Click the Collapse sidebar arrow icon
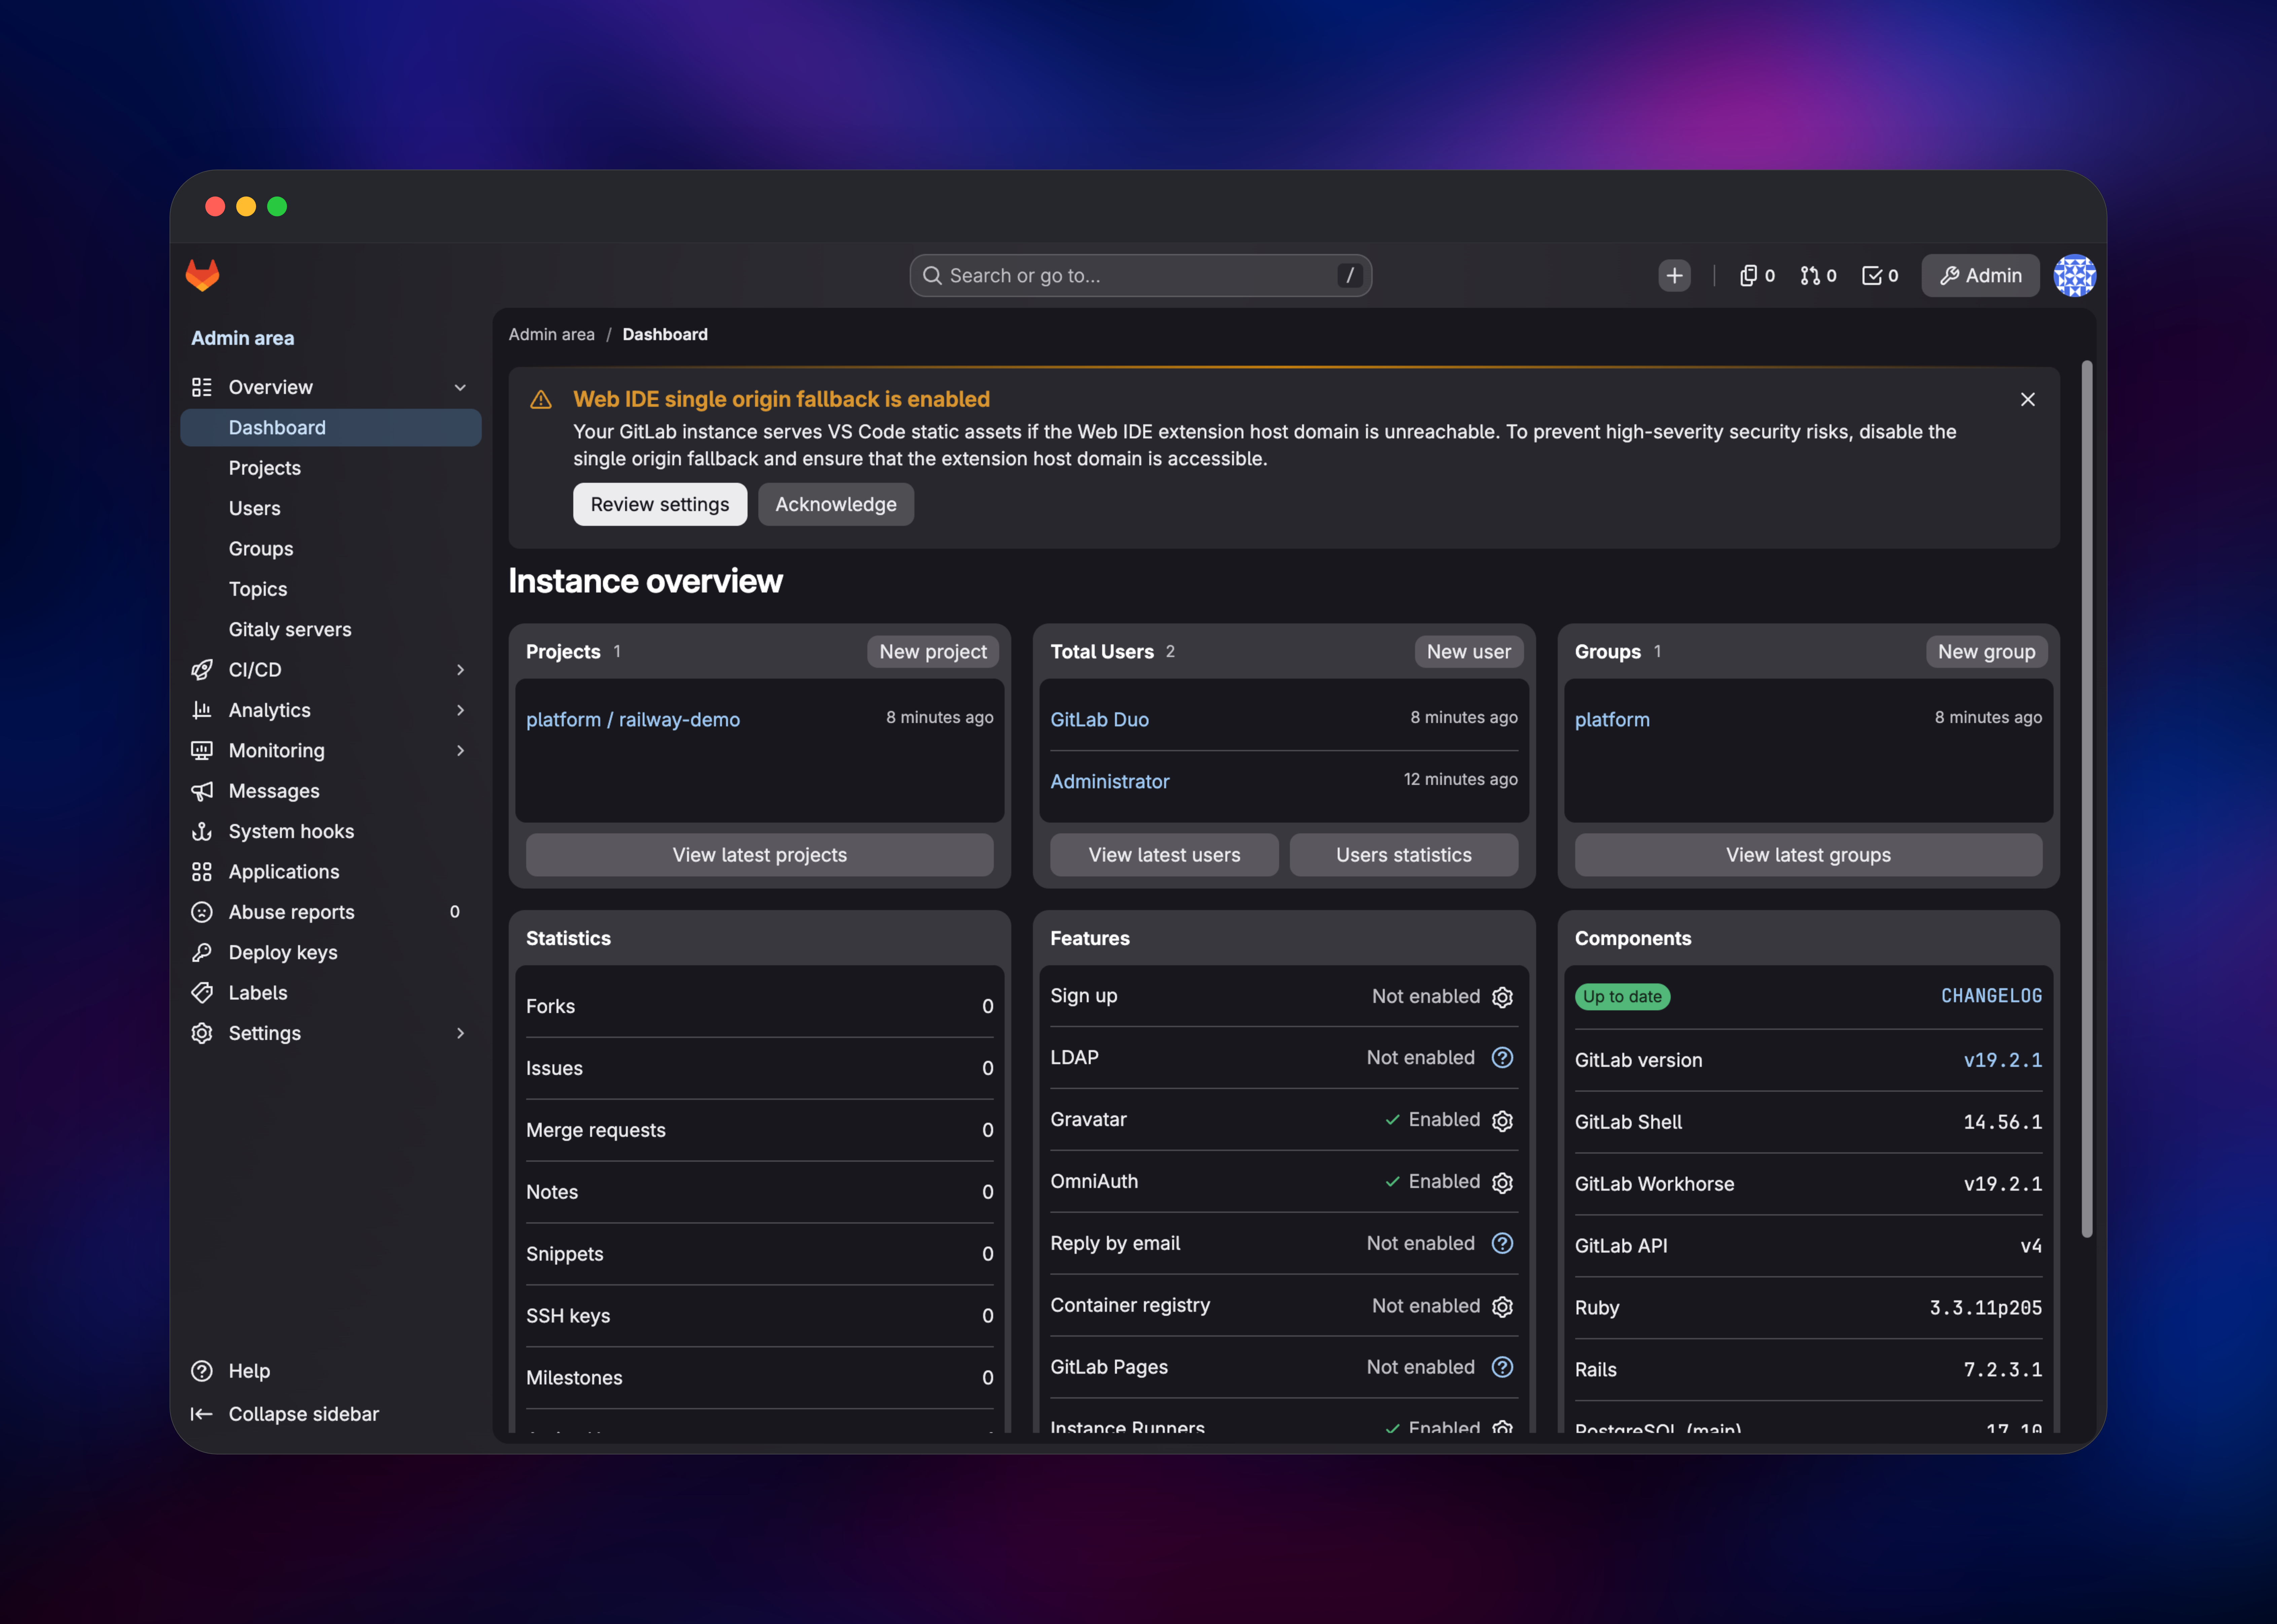The height and width of the screenshot is (1624, 2277). (202, 1414)
